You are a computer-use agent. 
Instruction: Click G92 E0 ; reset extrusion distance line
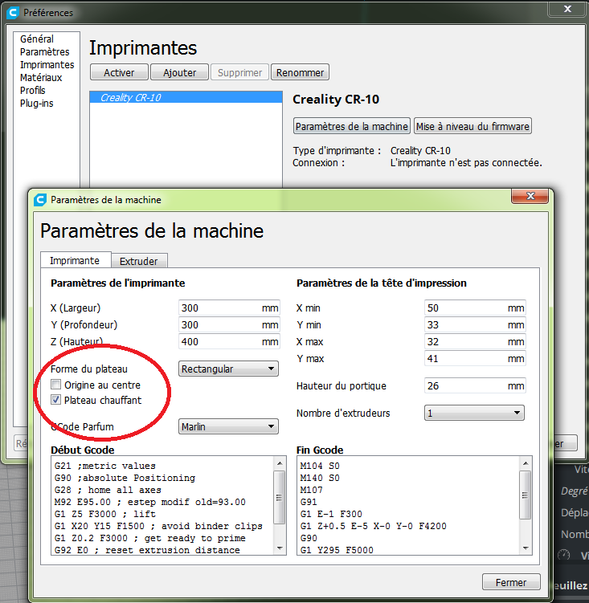click(x=147, y=550)
